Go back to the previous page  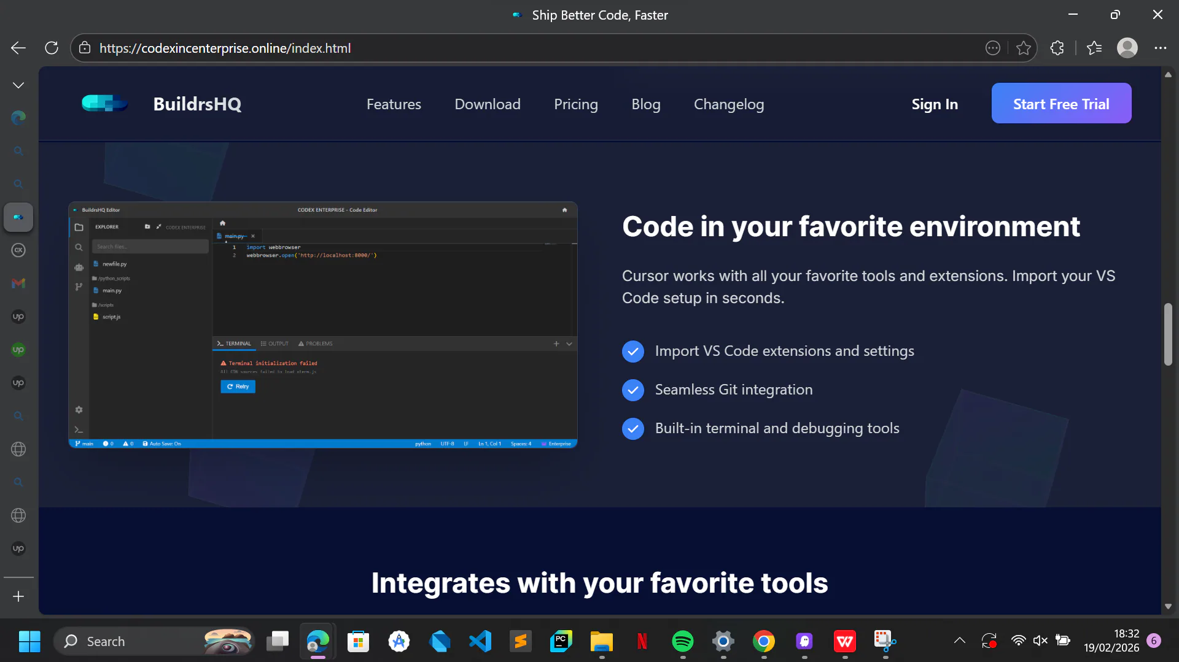coord(18,48)
